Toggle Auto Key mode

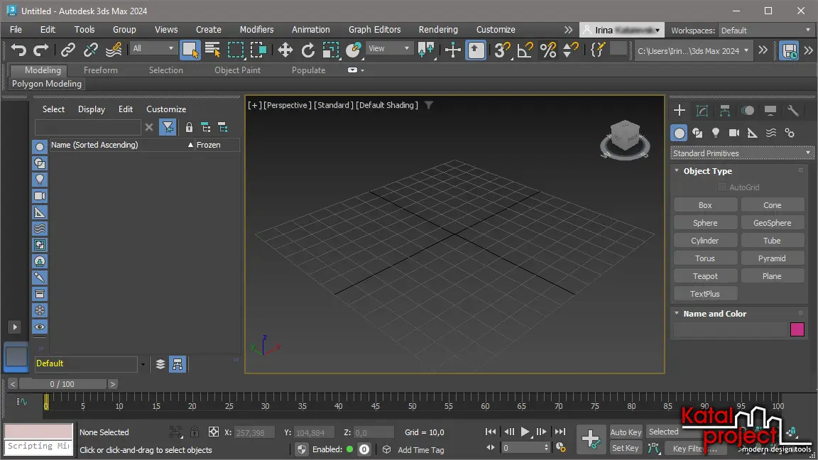tap(626, 432)
